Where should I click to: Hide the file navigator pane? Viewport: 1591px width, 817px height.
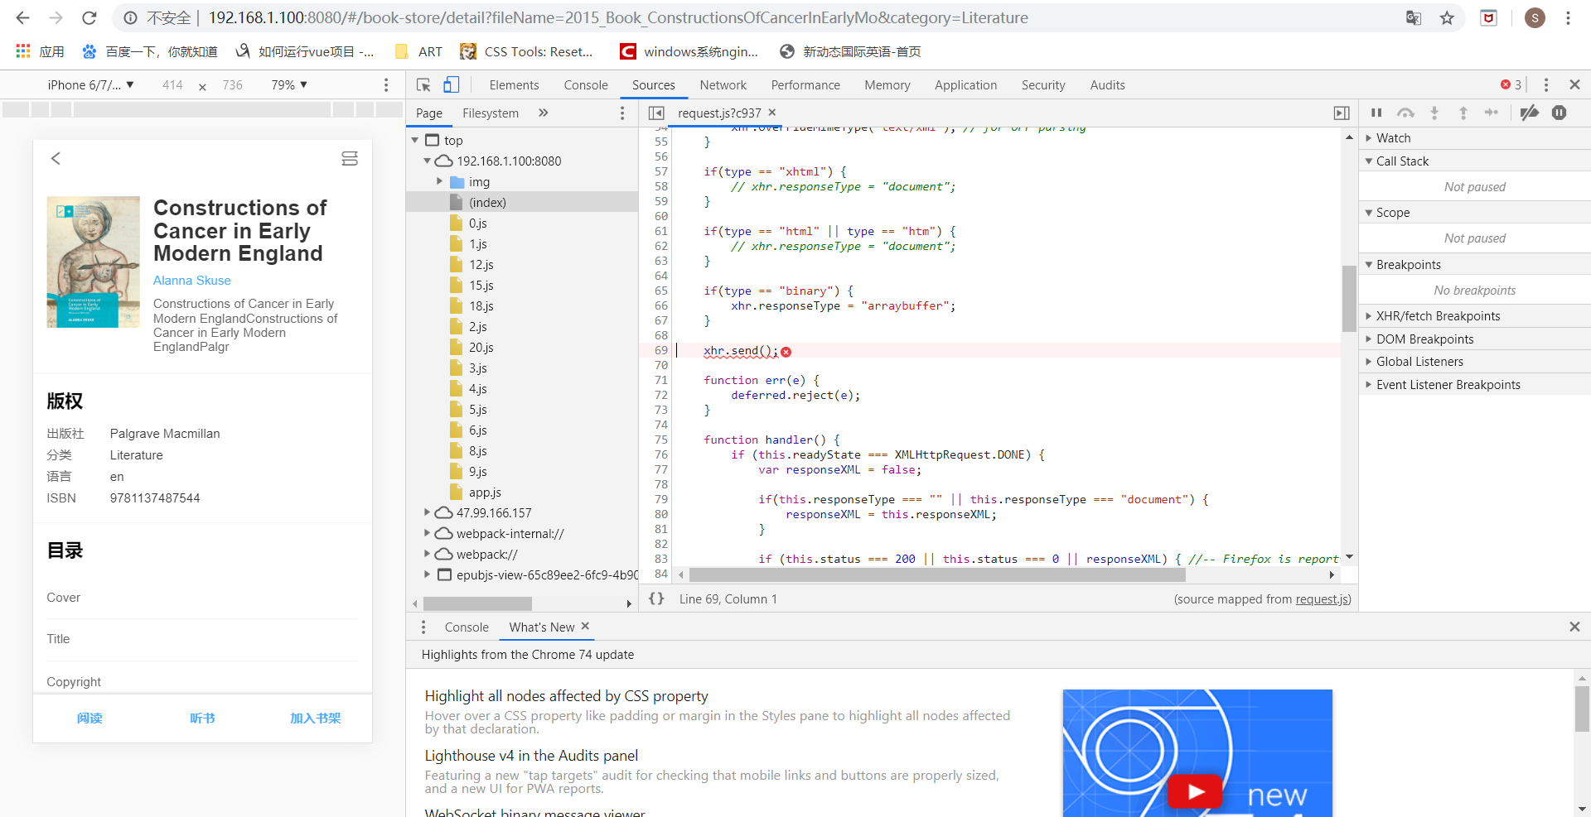tap(656, 113)
